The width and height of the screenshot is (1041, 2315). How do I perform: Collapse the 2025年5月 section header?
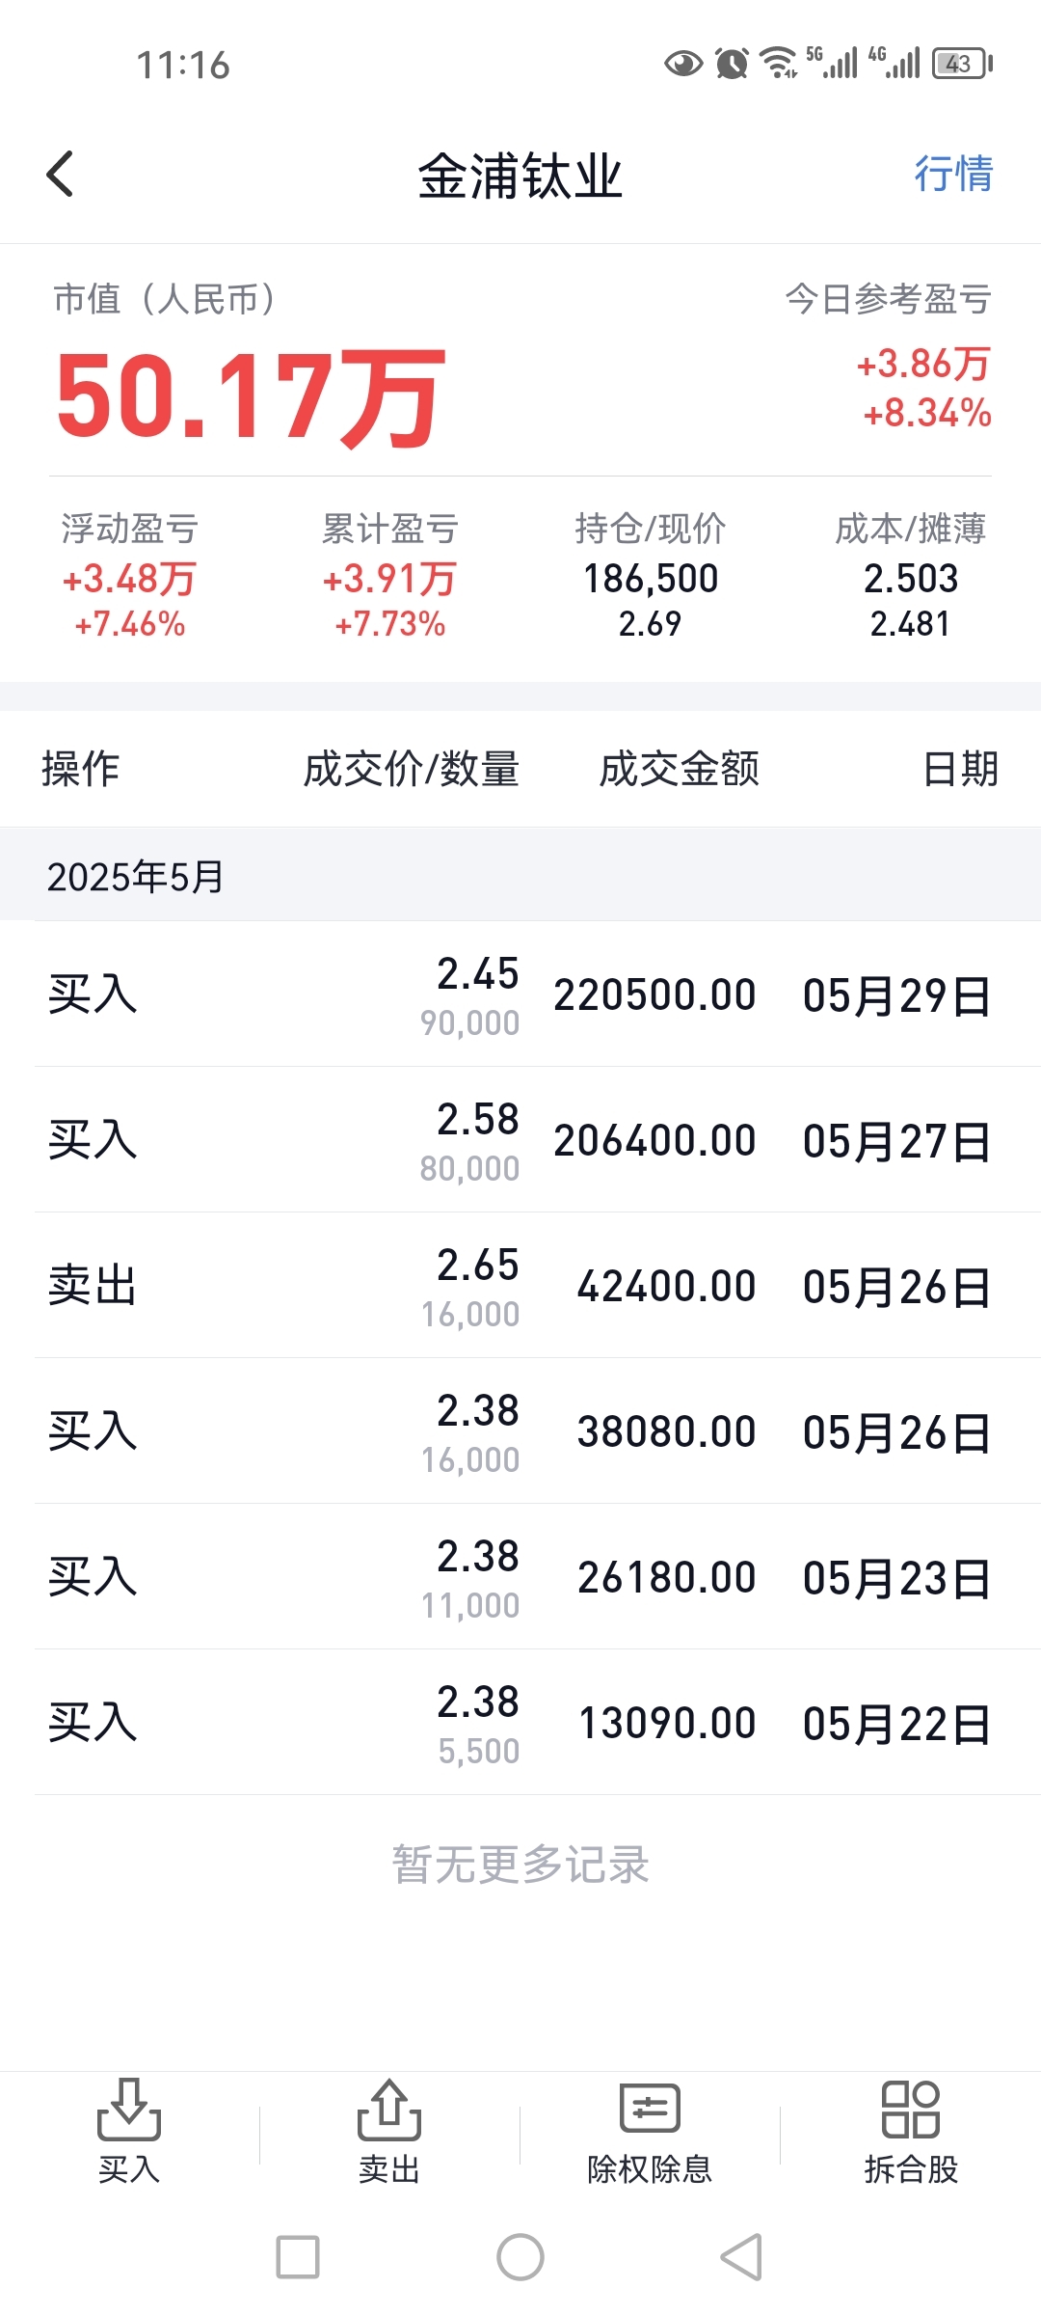click(520, 876)
